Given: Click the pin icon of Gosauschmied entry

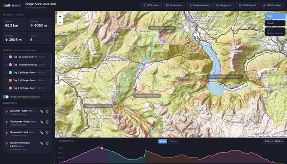Looking at the screenshot, I should tap(7, 133).
